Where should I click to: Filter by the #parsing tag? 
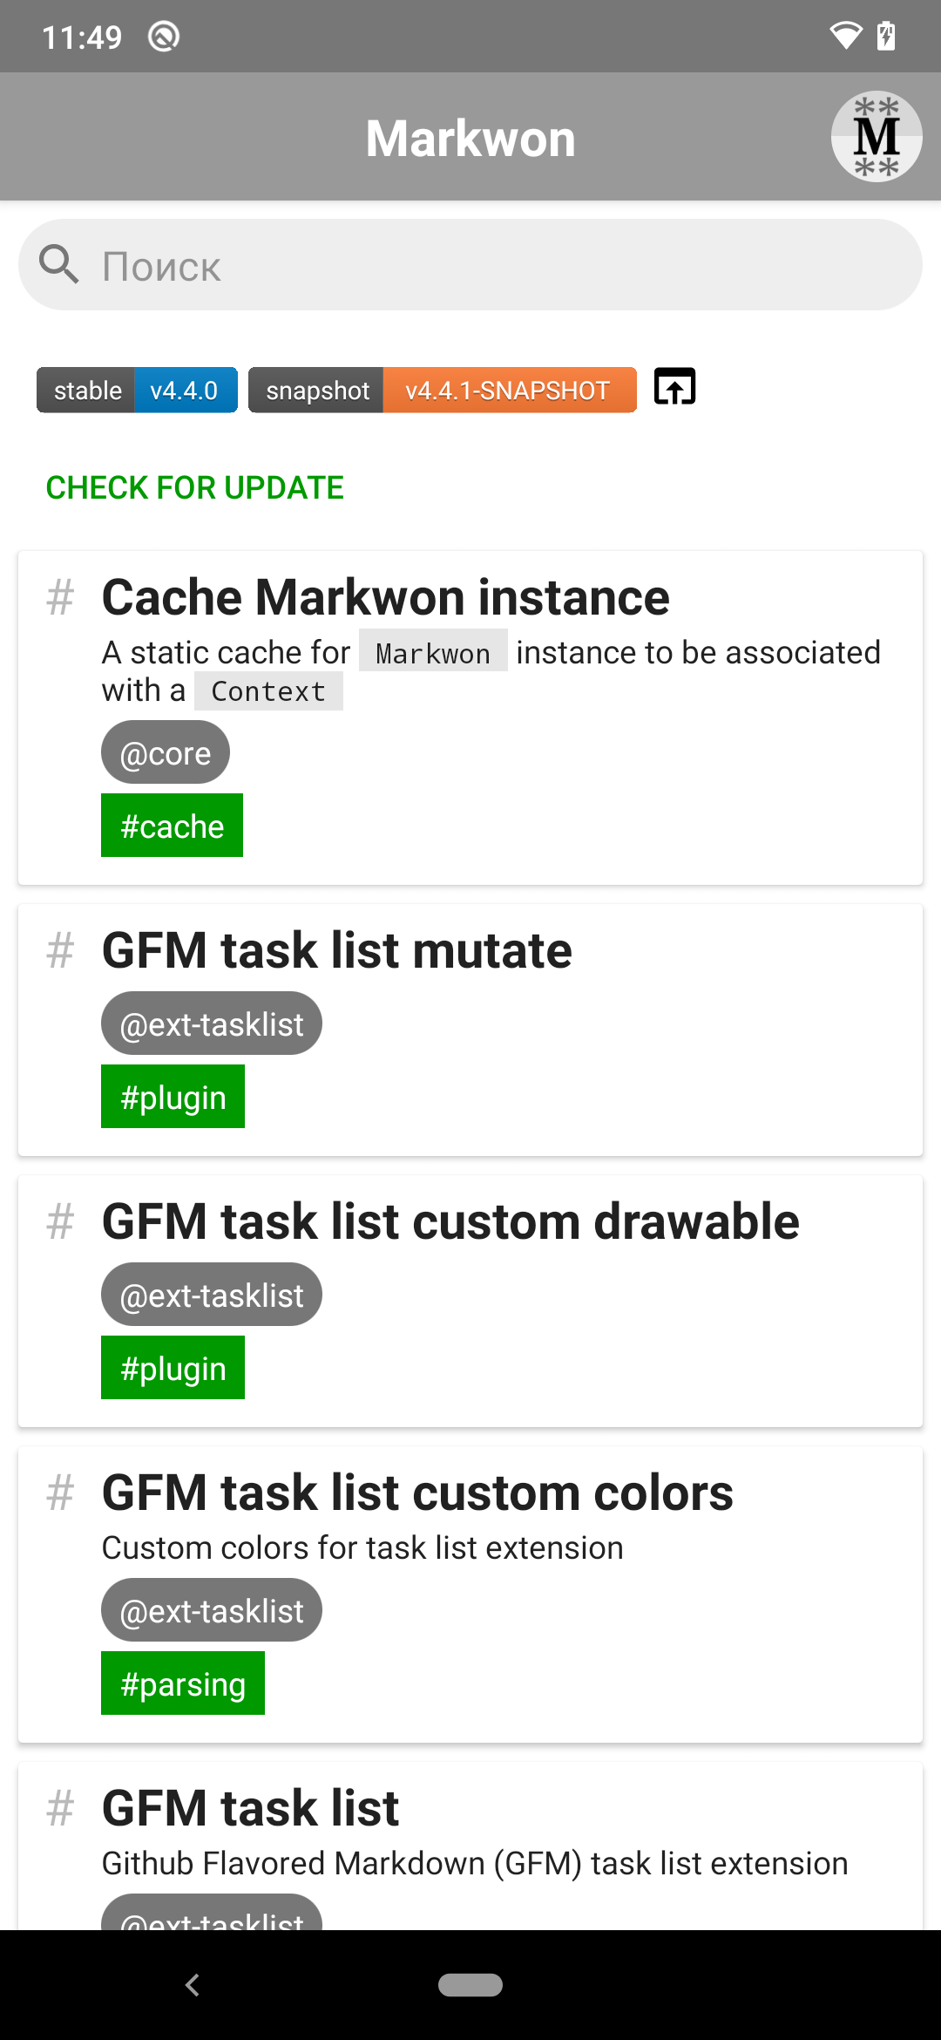tap(183, 1683)
